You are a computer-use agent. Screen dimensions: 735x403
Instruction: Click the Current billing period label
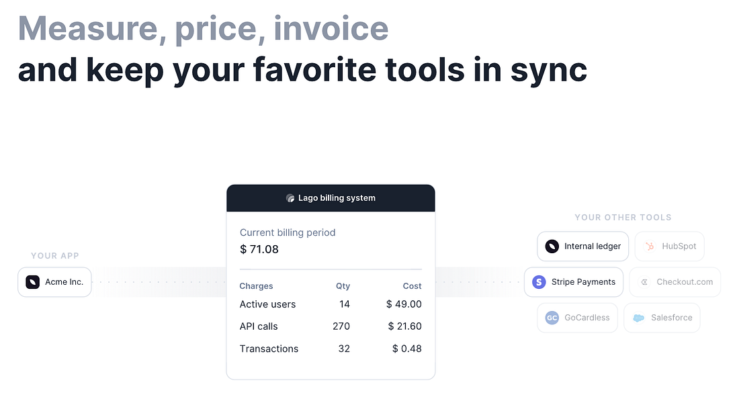(288, 233)
